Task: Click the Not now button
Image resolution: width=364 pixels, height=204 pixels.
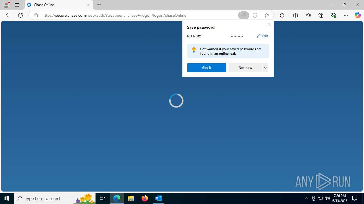Action: [245, 68]
